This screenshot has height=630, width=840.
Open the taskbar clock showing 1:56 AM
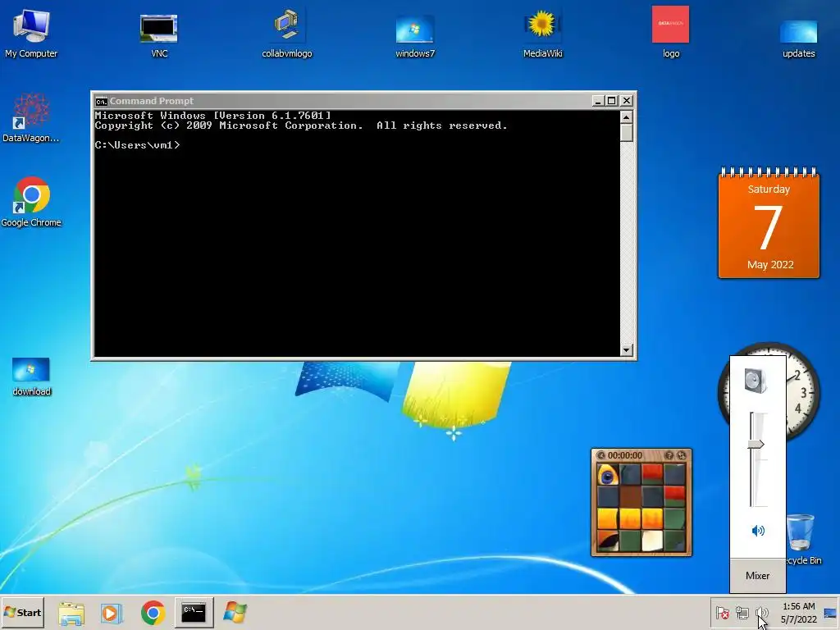799,613
